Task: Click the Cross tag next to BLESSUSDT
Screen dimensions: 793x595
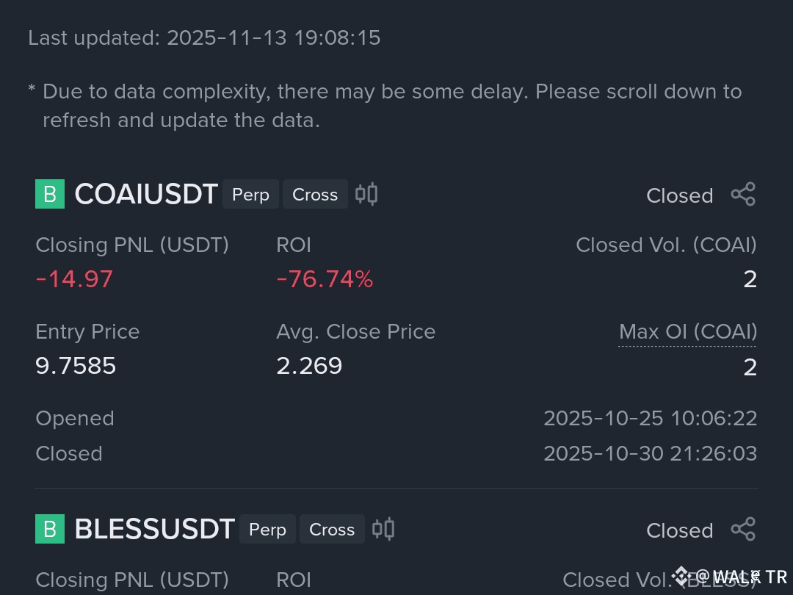Action: [x=332, y=529]
